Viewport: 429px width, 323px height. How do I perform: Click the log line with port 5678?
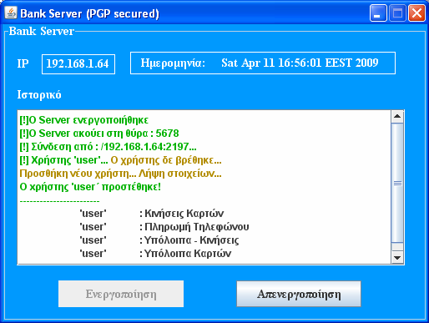coord(99,134)
